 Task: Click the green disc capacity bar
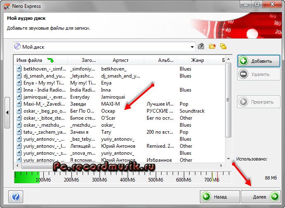pyautogui.click(x=27, y=177)
